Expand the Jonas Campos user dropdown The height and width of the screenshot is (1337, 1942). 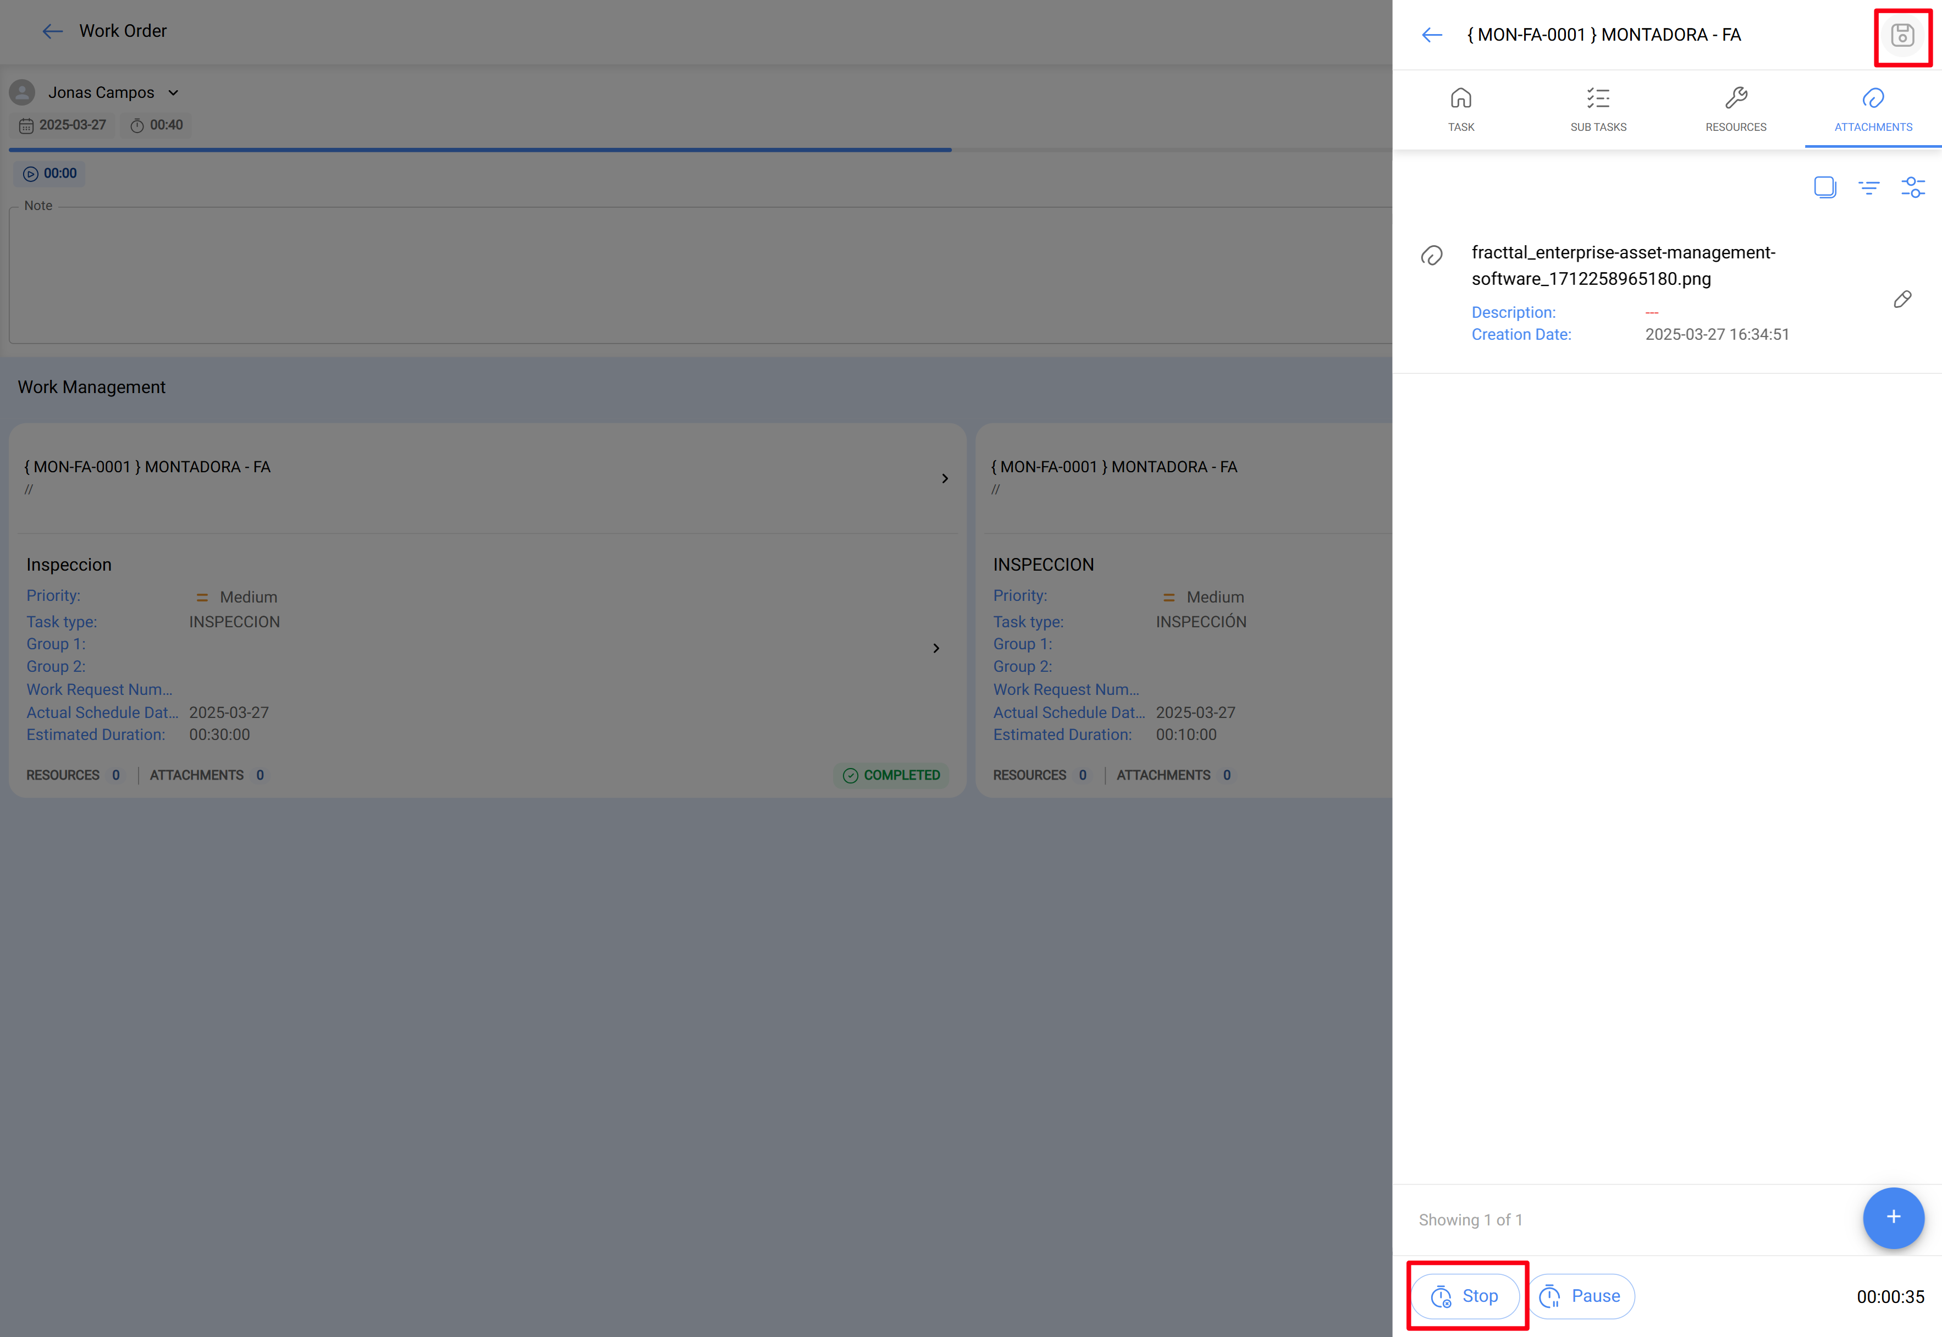[x=173, y=92]
